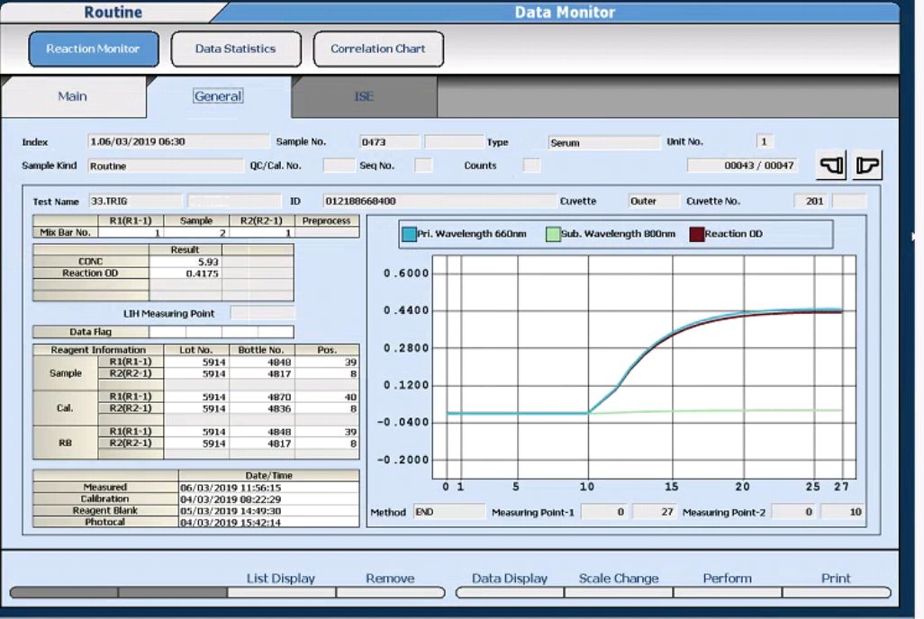
Task: Click the Cuvette No. field 201
Action: [x=811, y=202]
